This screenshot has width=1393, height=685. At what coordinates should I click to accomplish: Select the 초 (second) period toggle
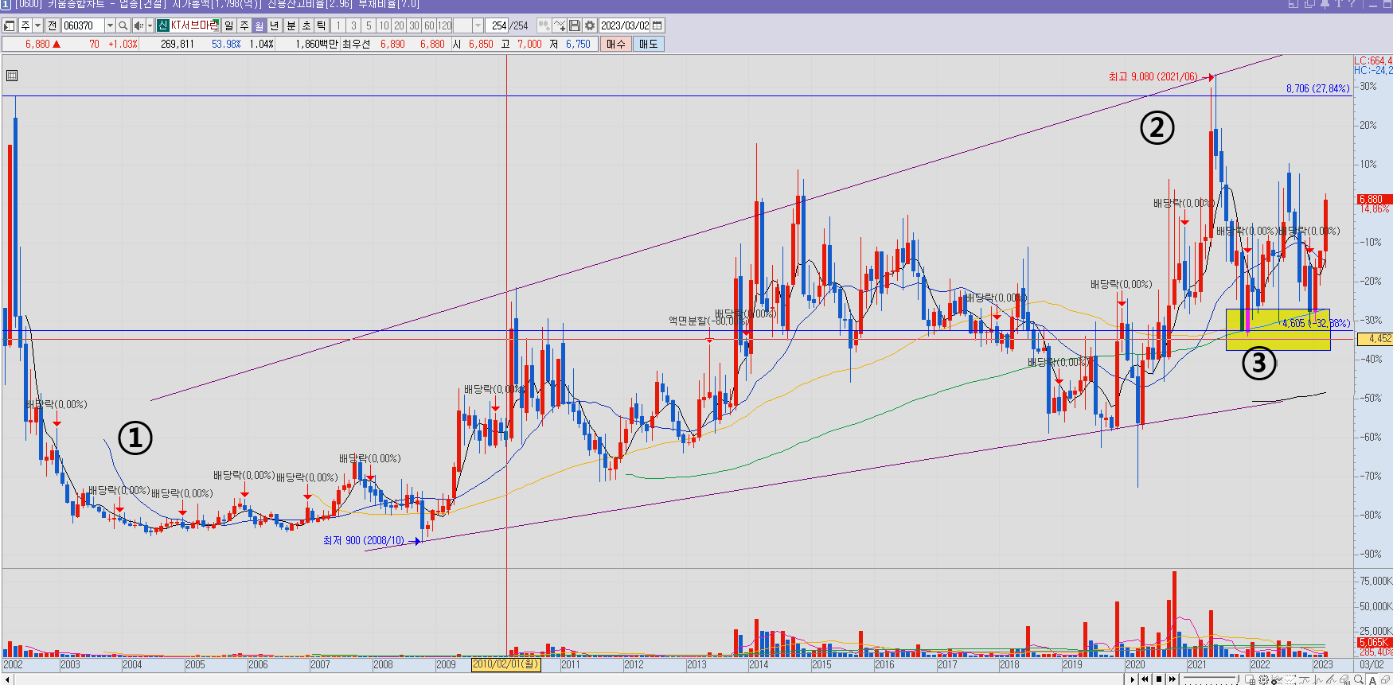click(x=306, y=25)
